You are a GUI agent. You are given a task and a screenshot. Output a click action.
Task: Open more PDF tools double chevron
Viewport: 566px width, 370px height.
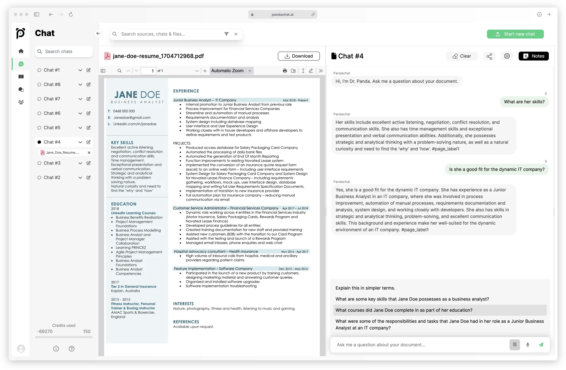321,71
